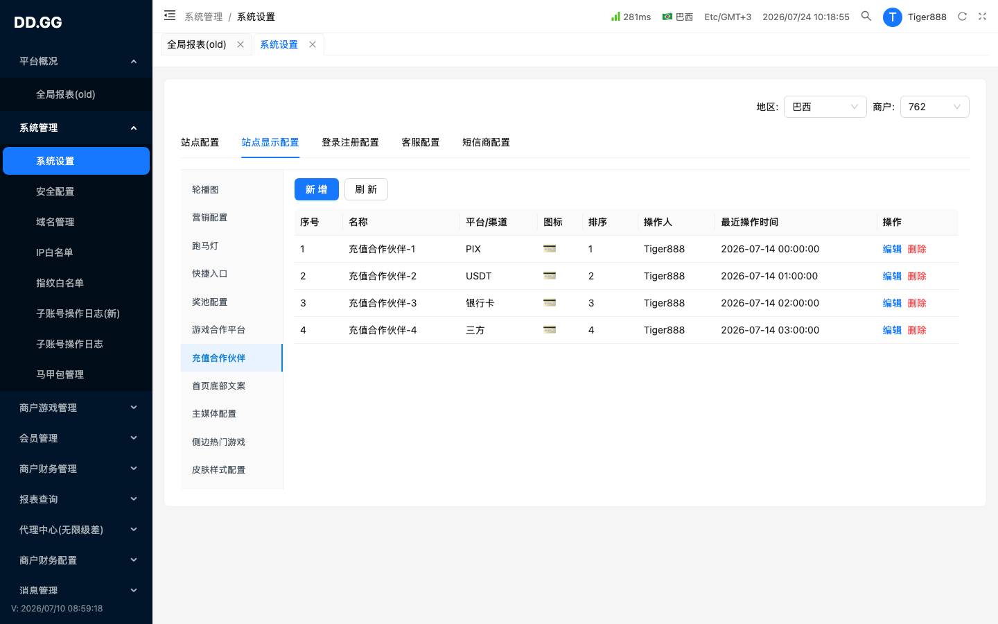Viewport: 998px width, 624px height.
Task: Open 安全配置 in the sidebar
Action: click(76, 191)
